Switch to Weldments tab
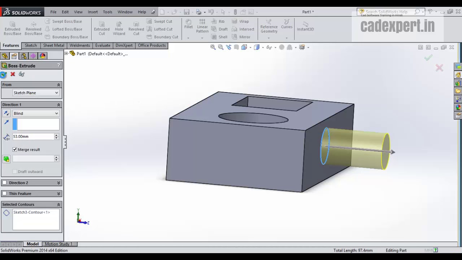 (x=80, y=45)
